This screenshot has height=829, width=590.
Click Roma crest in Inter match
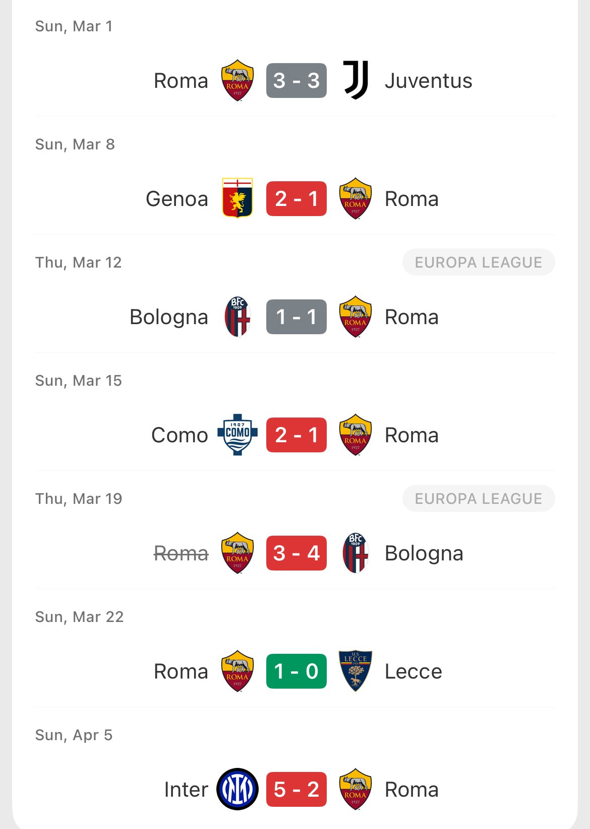tap(356, 789)
